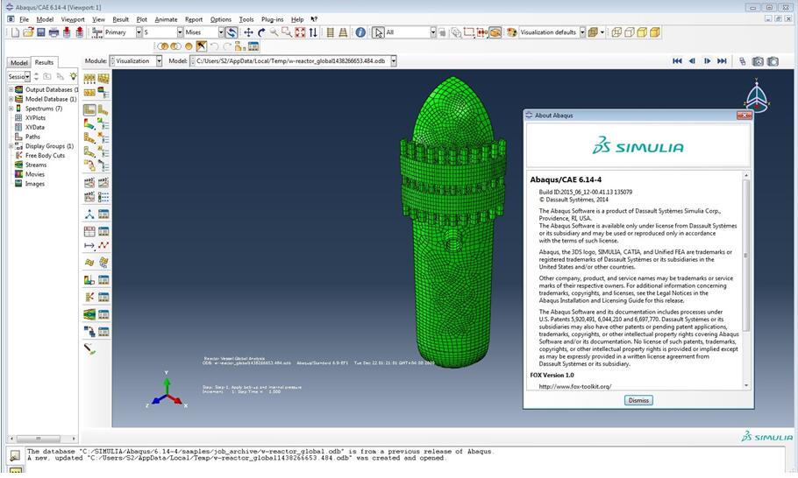The height and width of the screenshot is (478, 798).
Task: Pick the Magnify View tool
Action: click(x=274, y=32)
